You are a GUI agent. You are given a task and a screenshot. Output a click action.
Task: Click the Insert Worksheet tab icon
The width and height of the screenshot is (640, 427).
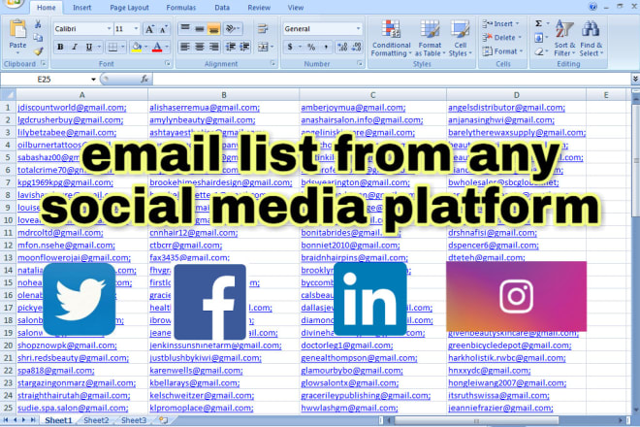point(163,420)
